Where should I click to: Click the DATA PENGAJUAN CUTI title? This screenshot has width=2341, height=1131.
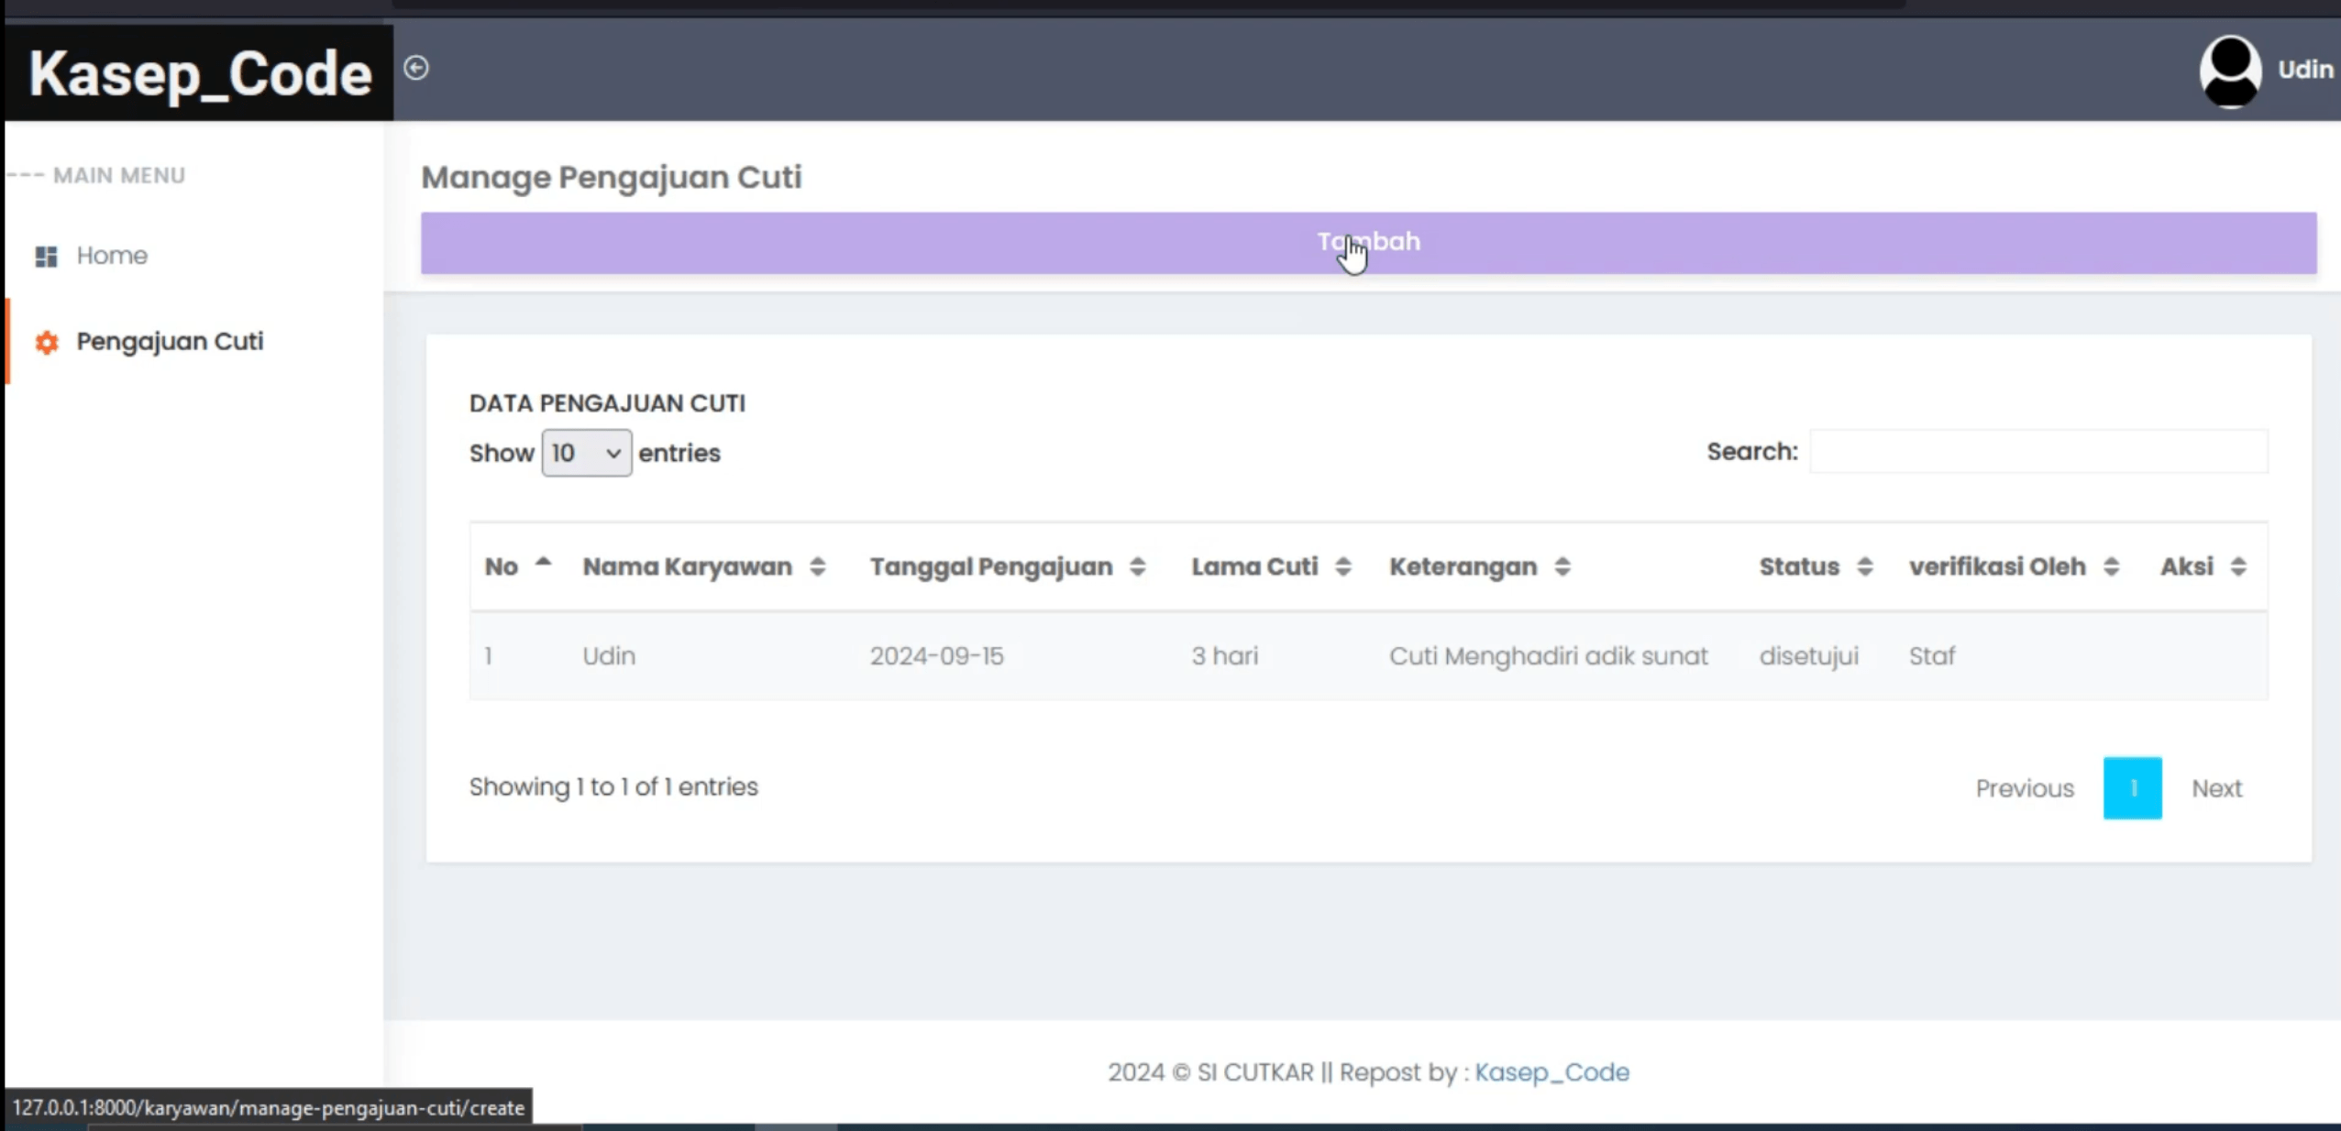coord(607,403)
